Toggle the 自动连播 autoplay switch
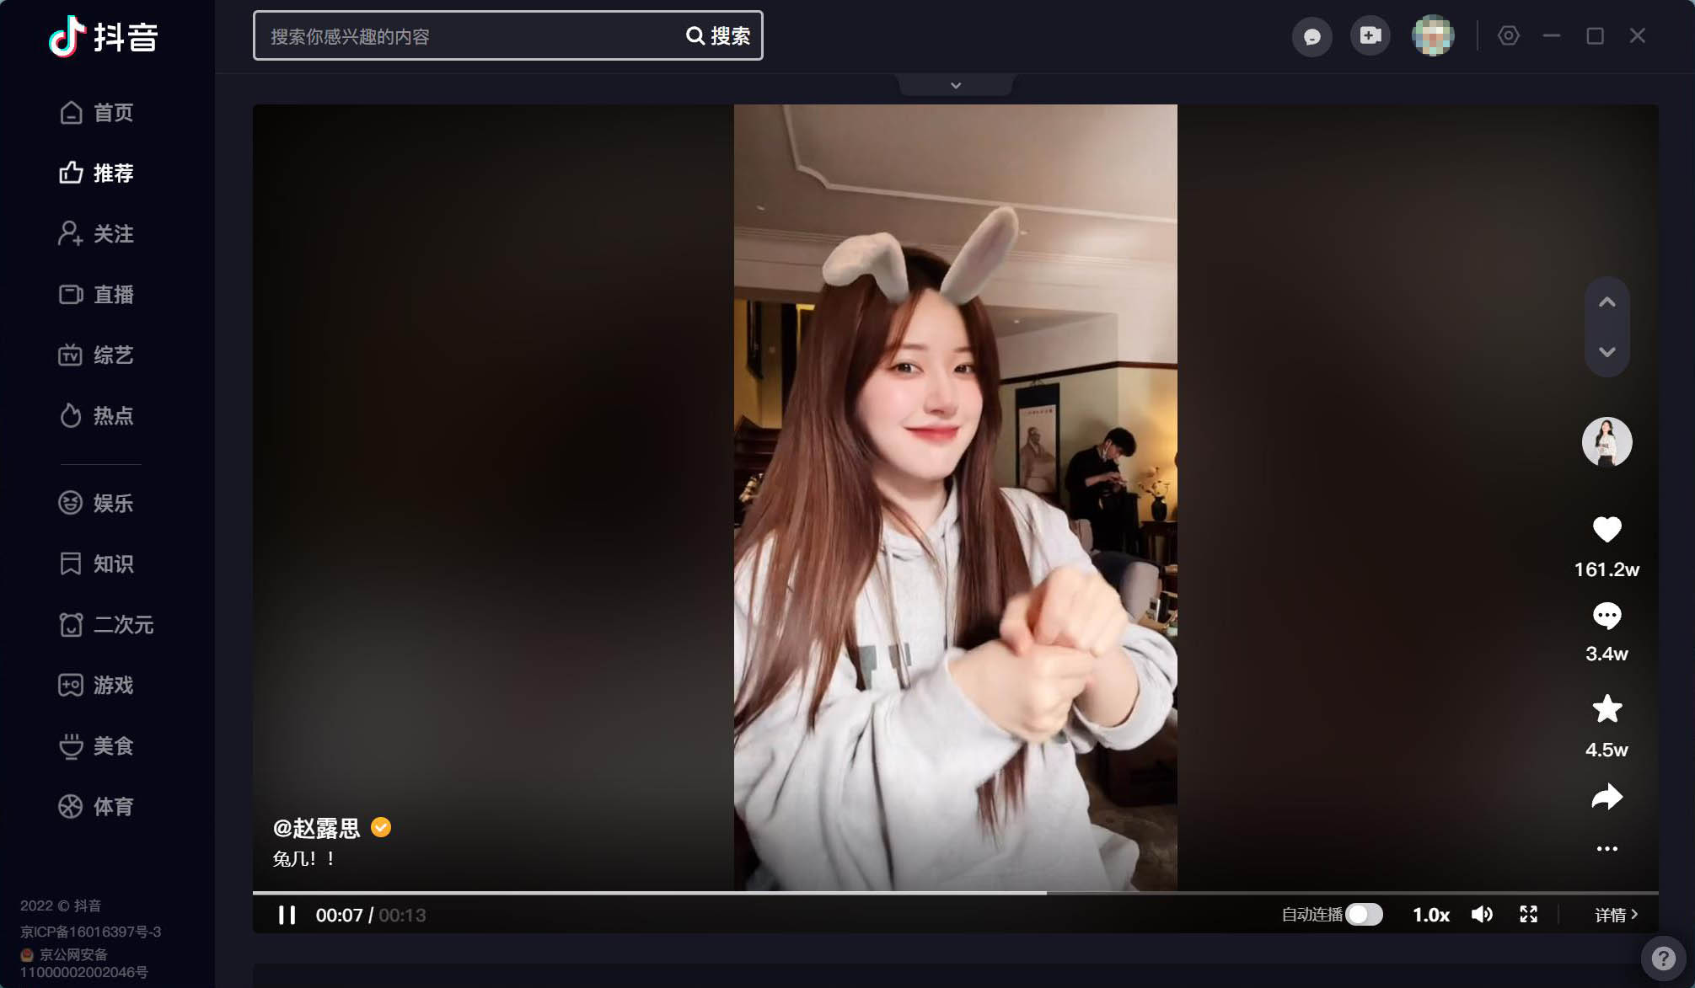The height and width of the screenshot is (988, 1695). click(x=1364, y=915)
